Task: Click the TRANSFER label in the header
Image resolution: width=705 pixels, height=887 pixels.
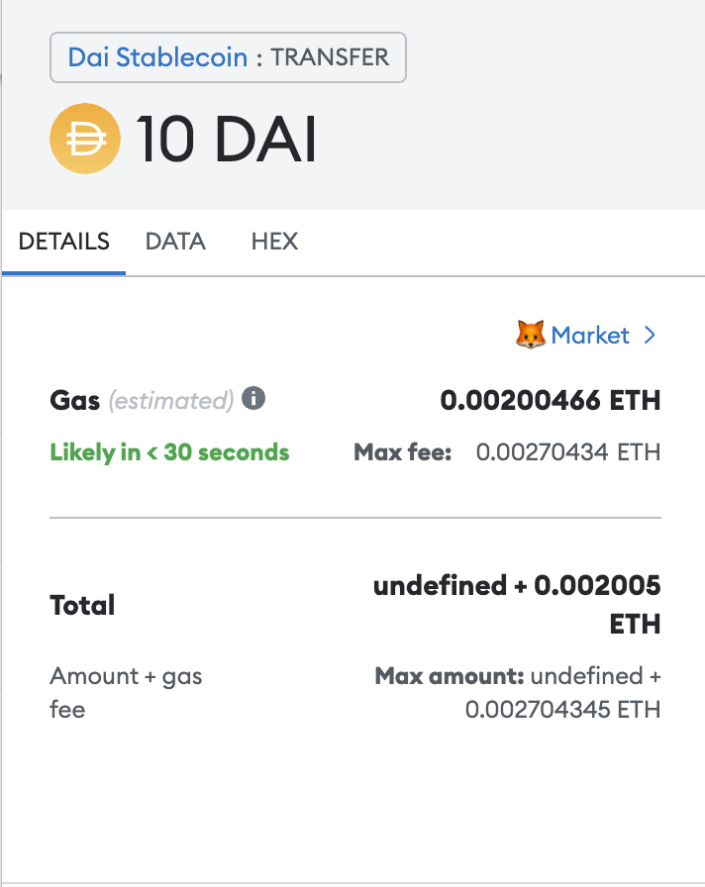Action: (x=332, y=57)
